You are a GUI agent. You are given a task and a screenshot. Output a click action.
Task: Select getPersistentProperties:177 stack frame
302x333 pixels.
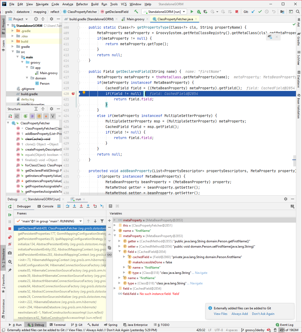[x=60, y=234]
